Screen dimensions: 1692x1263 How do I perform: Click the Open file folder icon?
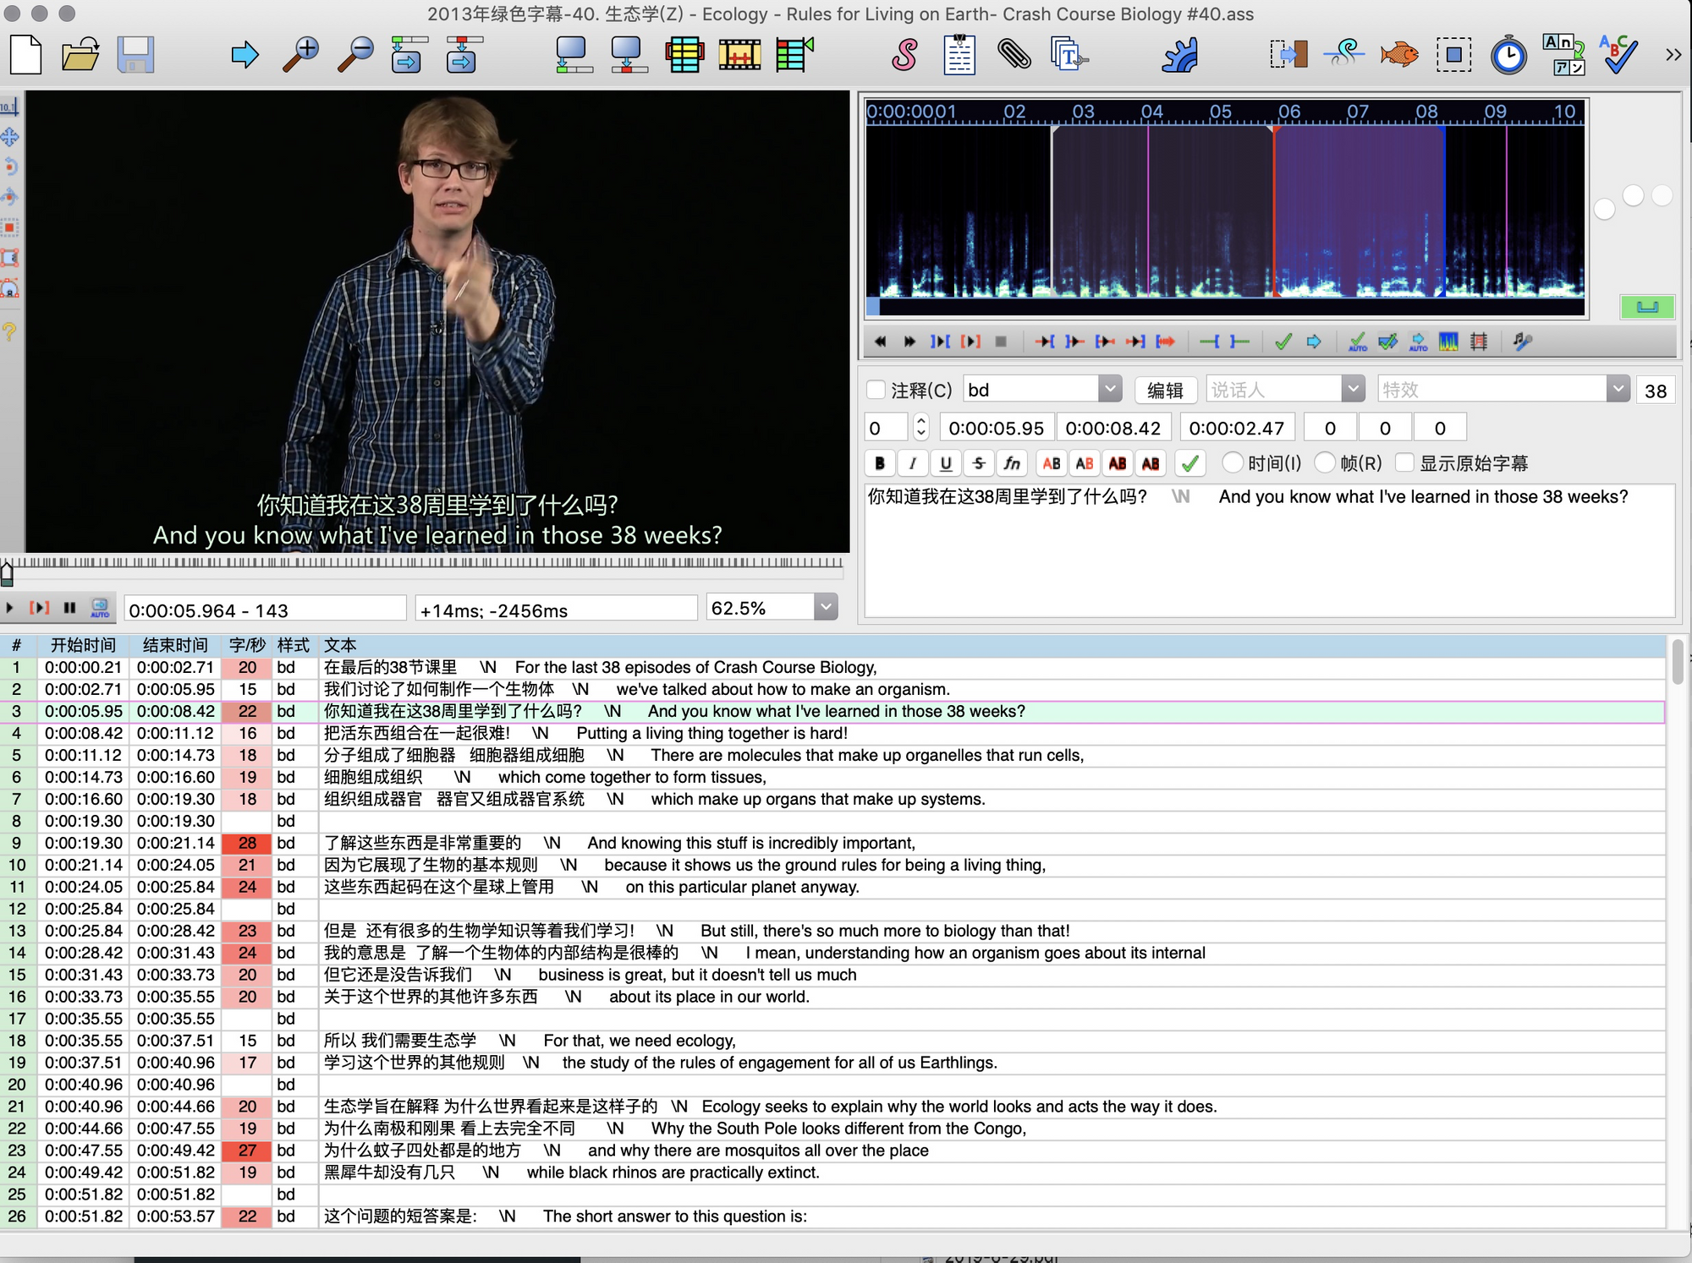click(80, 55)
